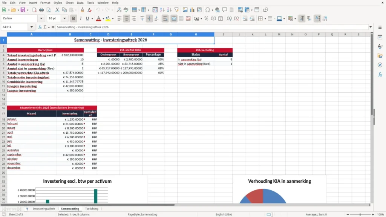Open special character dropdown arrow
Screen dimensions: 386x217
pyautogui.click(x=212, y=10)
